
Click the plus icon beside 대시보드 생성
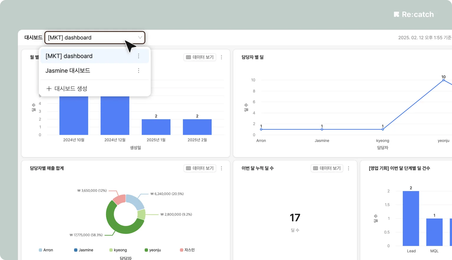click(x=49, y=89)
